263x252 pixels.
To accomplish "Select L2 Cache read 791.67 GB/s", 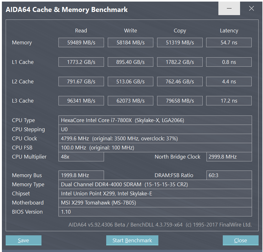I will (x=81, y=81).
